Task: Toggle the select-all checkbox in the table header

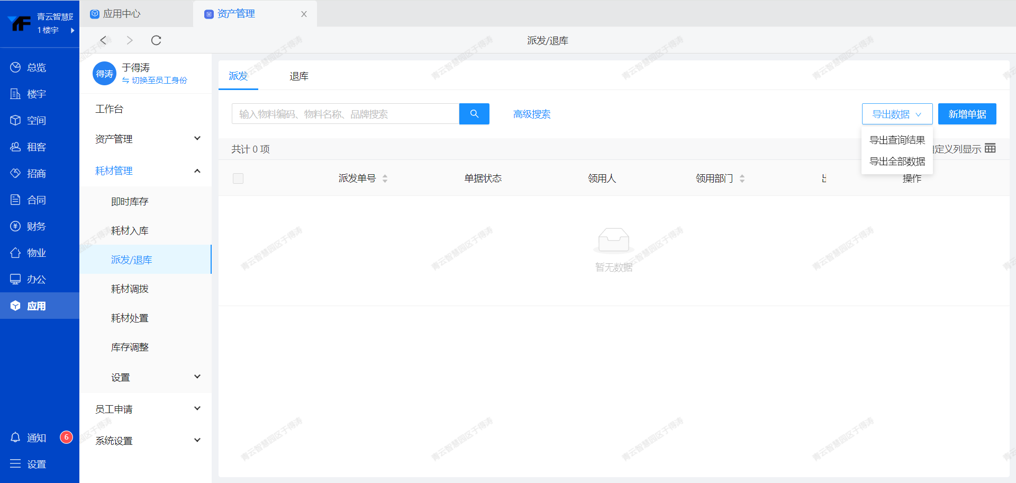Action: [238, 178]
